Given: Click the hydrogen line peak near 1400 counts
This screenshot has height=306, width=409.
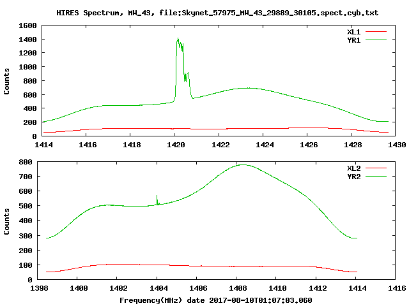Looking at the screenshot, I should pyautogui.click(x=178, y=39).
